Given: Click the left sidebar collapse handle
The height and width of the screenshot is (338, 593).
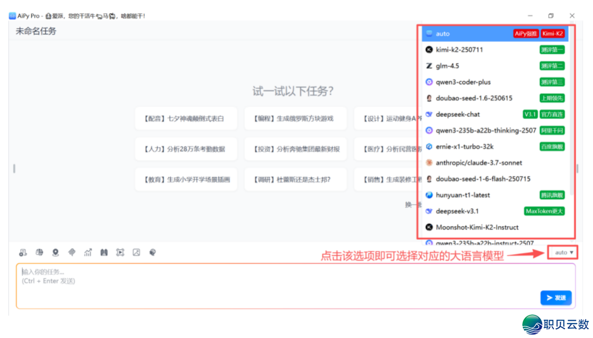Looking at the screenshot, I should pyautogui.click(x=14, y=168).
